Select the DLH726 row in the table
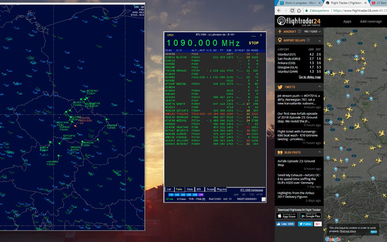 click(214, 57)
